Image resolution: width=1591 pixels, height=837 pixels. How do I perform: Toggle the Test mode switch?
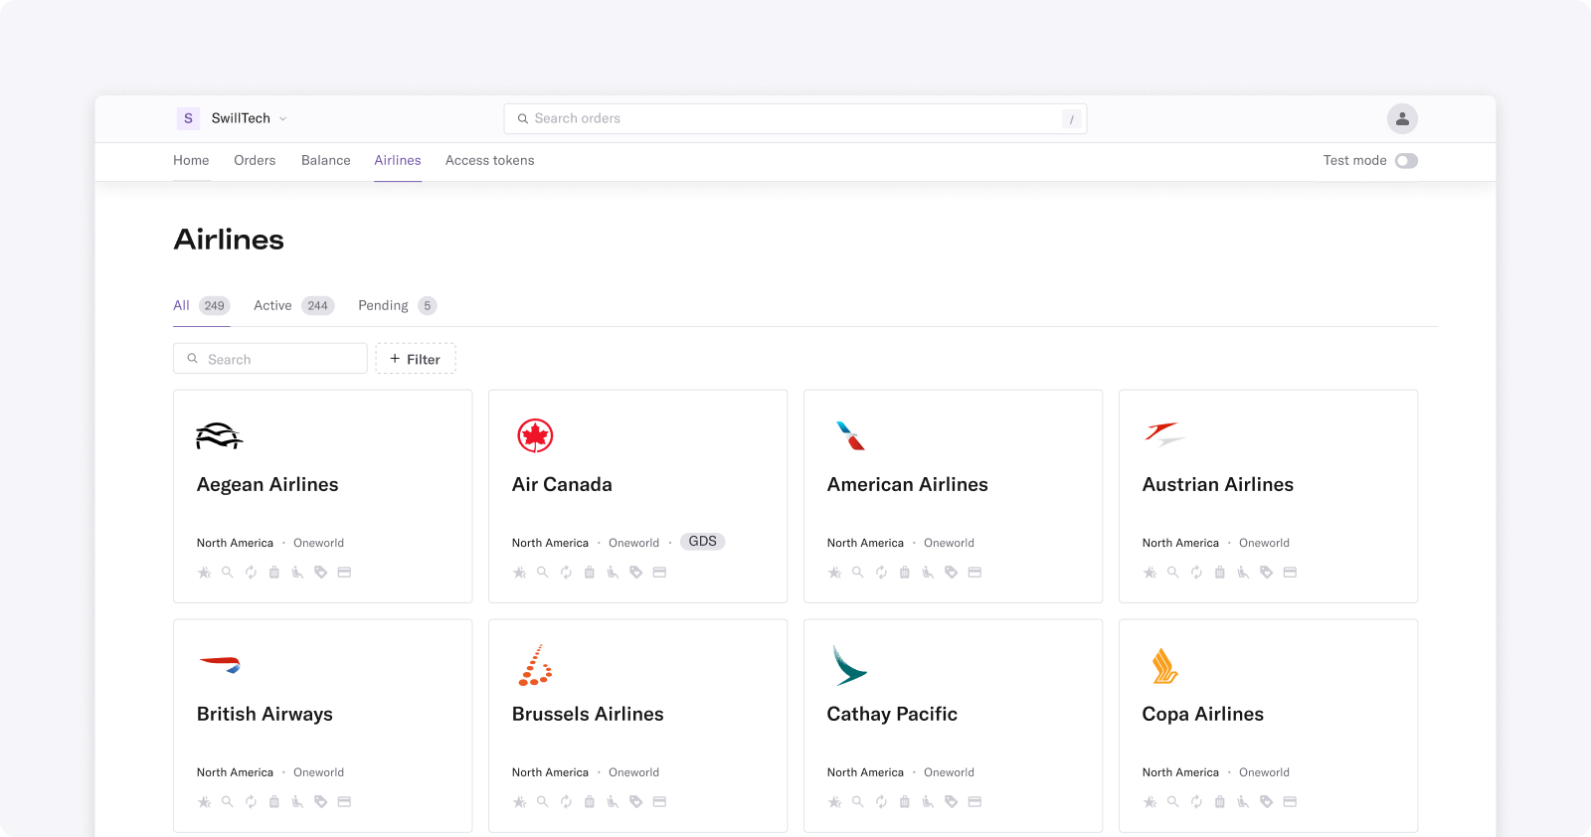coord(1406,161)
